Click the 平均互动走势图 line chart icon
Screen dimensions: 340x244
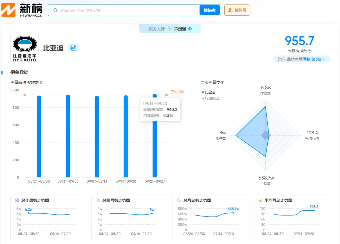click(x=260, y=200)
